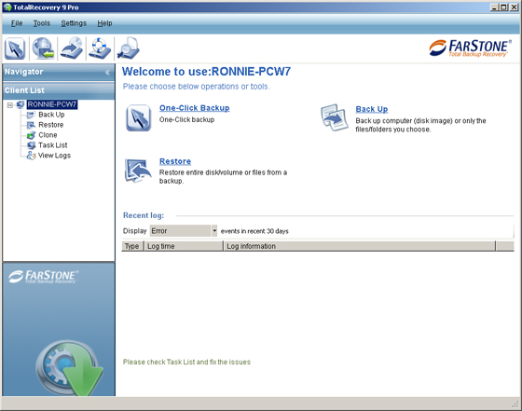Click the RONNIE-PCW7 computer icon in tree
The width and height of the screenshot is (522, 411).
[x=21, y=104]
